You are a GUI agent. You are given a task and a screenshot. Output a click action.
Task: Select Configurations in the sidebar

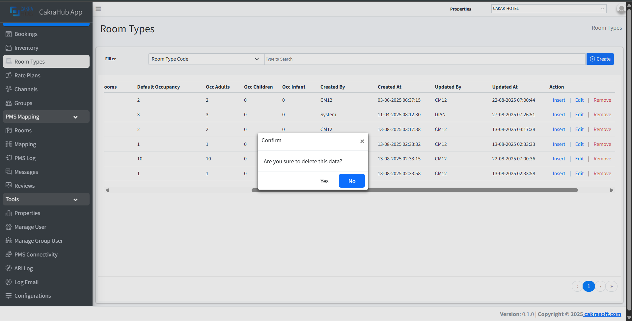point(32,296)
